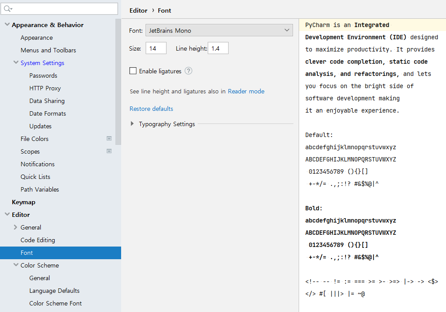
Task: Click the Scopes project-level icon
Action: tap(109, 151)
